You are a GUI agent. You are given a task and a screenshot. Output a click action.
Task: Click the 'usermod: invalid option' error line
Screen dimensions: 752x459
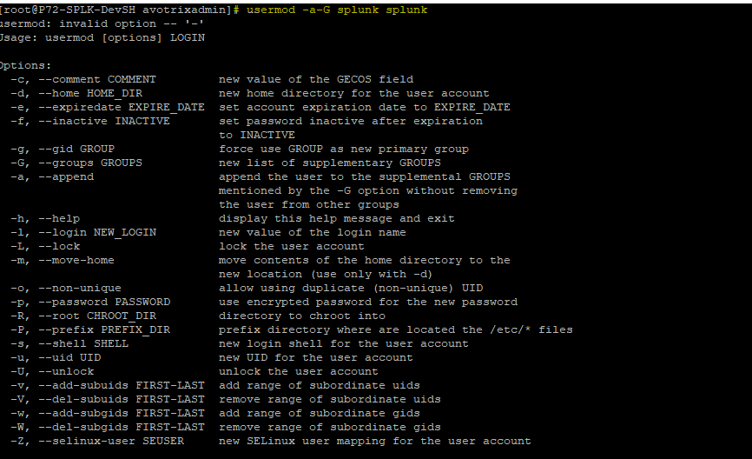pyautogui.click(x=102, y=24)
